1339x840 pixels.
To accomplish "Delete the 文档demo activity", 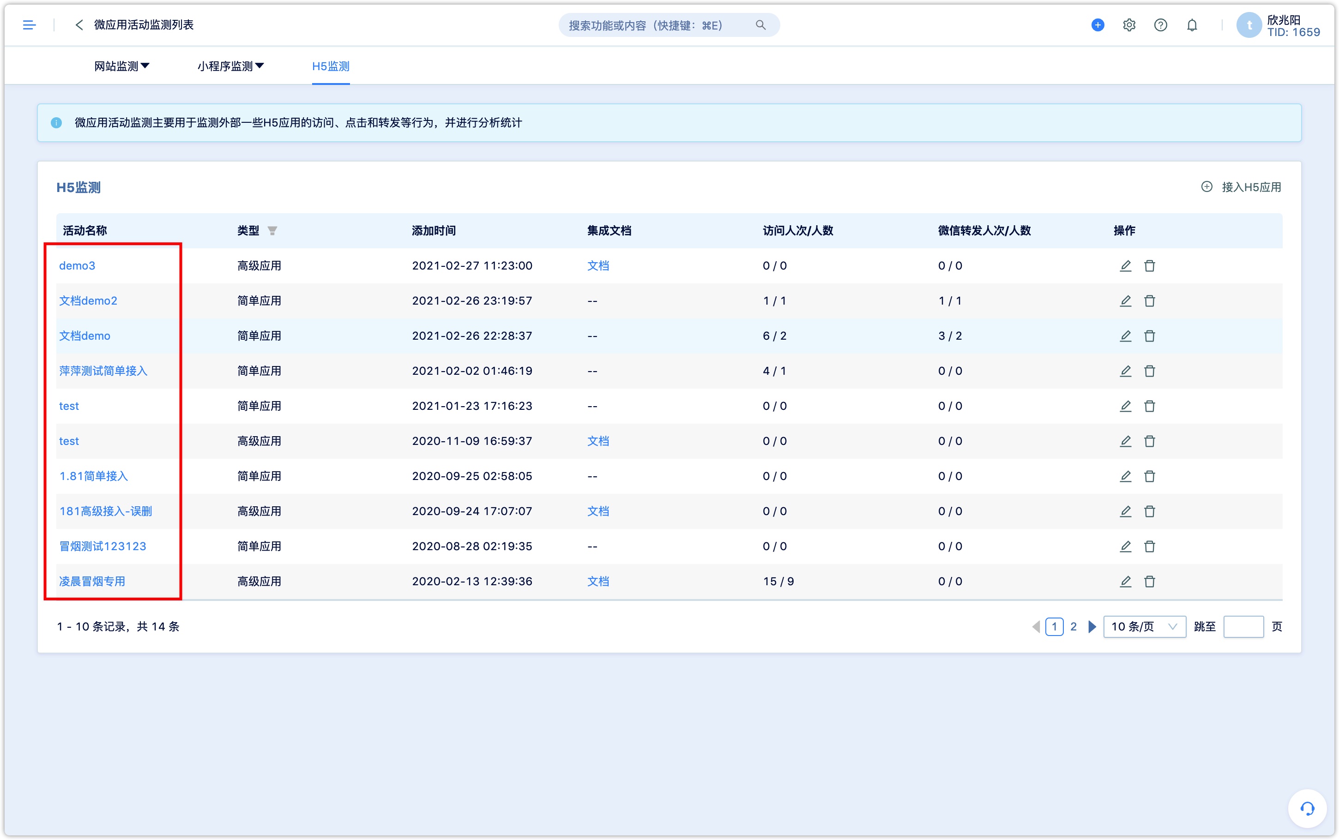I will click(1150, 336).
